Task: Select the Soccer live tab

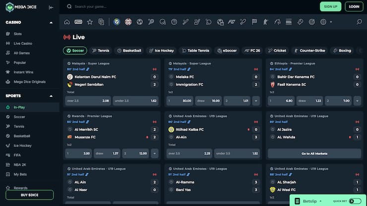Action: (x=75, y=51)
